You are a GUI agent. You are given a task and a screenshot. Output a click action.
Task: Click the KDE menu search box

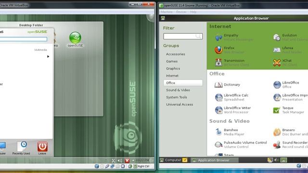coord(24,39)
